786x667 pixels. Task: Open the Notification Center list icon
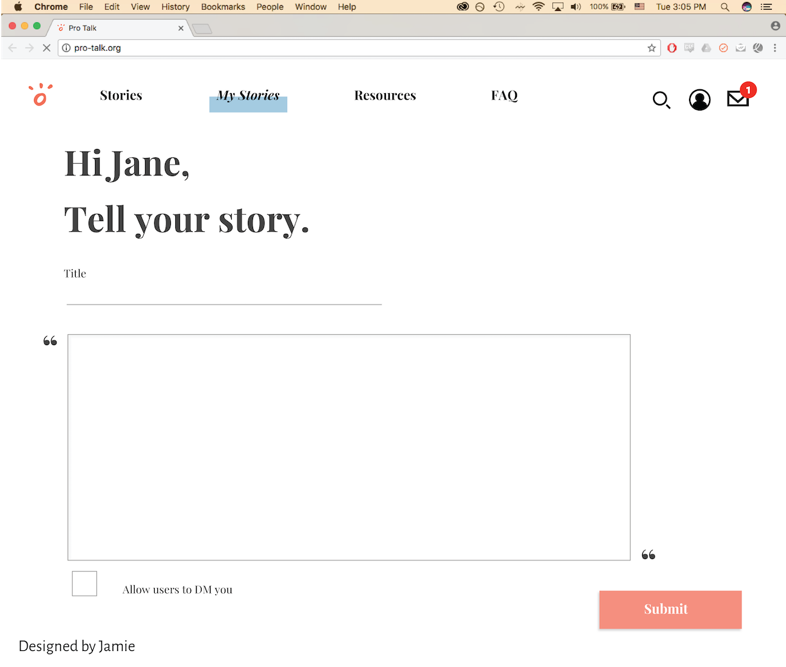(766, 6)
